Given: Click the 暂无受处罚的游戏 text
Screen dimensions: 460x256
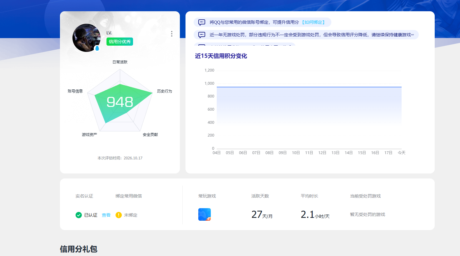Looking at the screenshot, I should [368, 214].
